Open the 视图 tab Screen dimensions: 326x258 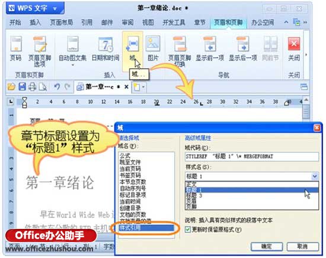pos(148,23)
